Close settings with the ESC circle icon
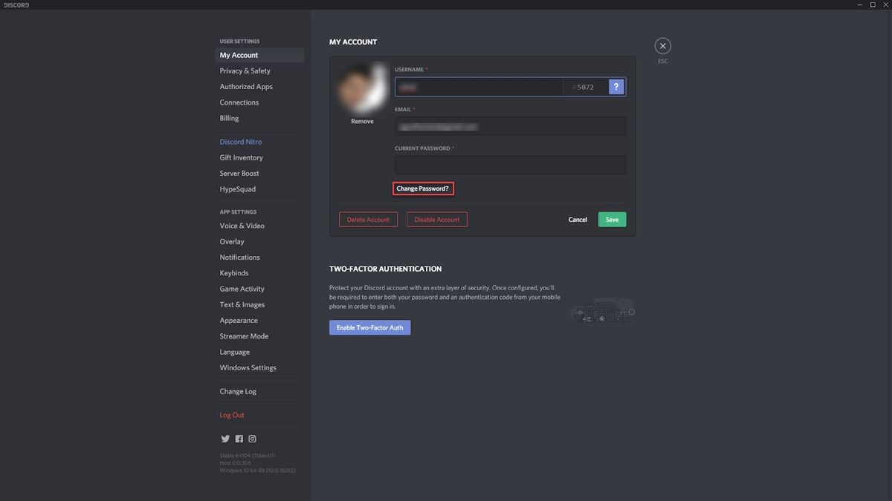The image size is (892, 501). pyautogui.click(x=662, y=45)
